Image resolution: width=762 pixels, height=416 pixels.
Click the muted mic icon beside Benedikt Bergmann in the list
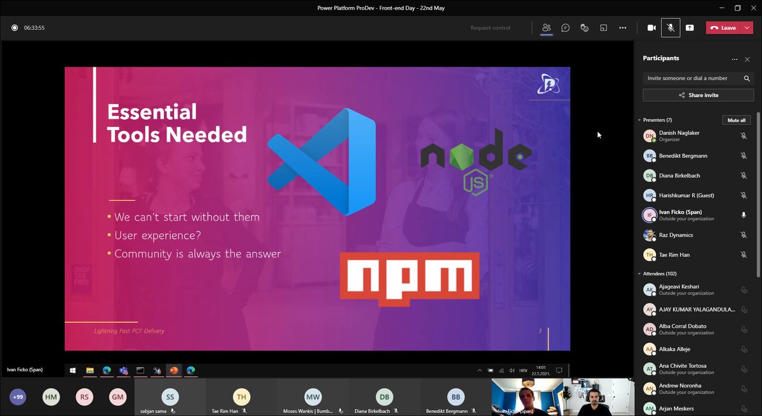(x=744, y=155)
